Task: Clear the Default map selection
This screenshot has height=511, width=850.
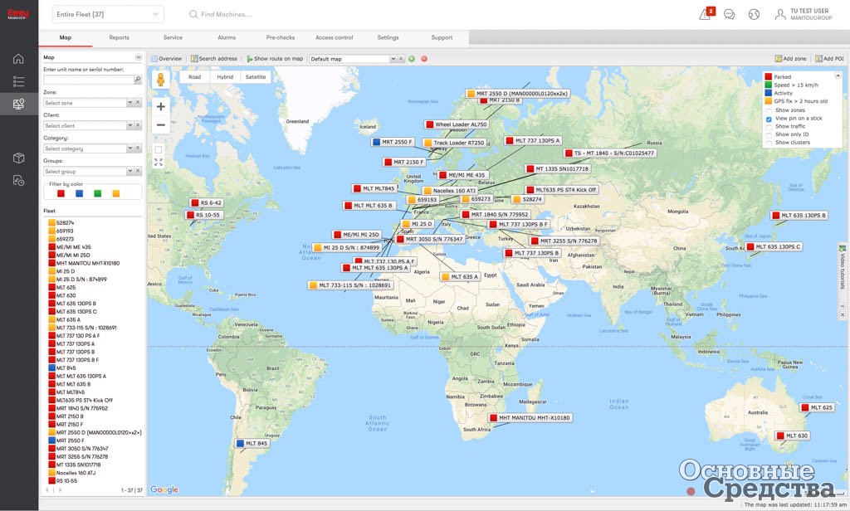Action: click(x=401, y=59)
